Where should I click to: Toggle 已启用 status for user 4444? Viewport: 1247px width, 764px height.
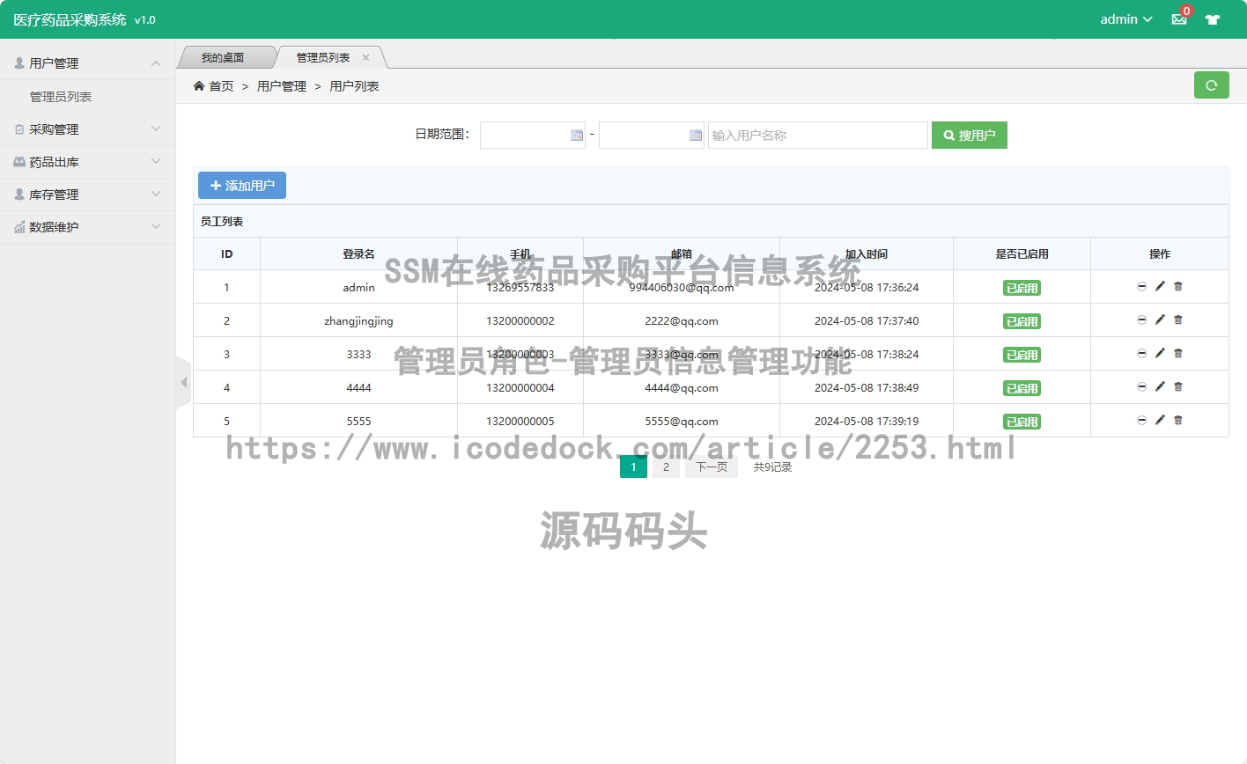(x=1022, y=388)
